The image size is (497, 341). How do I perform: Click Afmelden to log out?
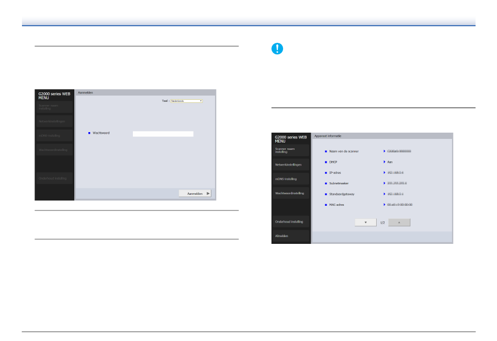point(291,236)
